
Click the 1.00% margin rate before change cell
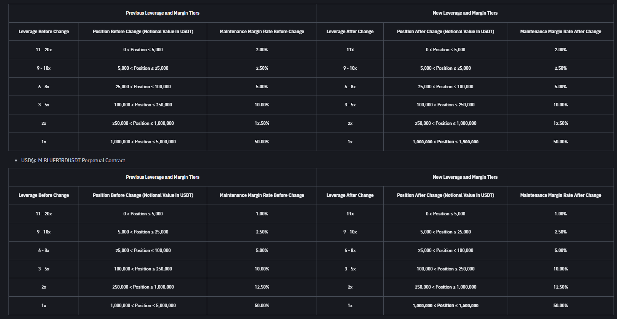coord(262,214)
